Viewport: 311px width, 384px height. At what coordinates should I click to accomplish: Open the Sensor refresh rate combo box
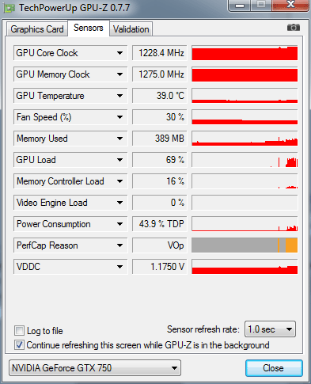pyautogui.click(x=270, y=329)
